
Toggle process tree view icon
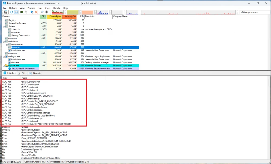(x=26, y=12)
